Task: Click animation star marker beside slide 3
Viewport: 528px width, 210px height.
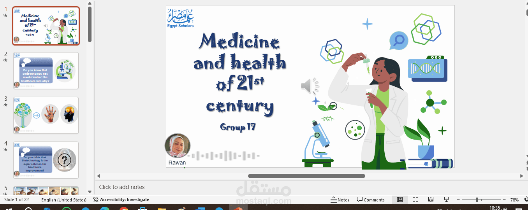Action: coord(5,105)
